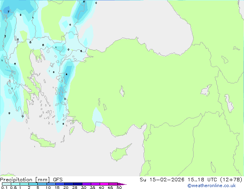Select the 25–30 mm navy legend swatch
The height and width of the screenshot is (189, 244).
coord(77,184)
